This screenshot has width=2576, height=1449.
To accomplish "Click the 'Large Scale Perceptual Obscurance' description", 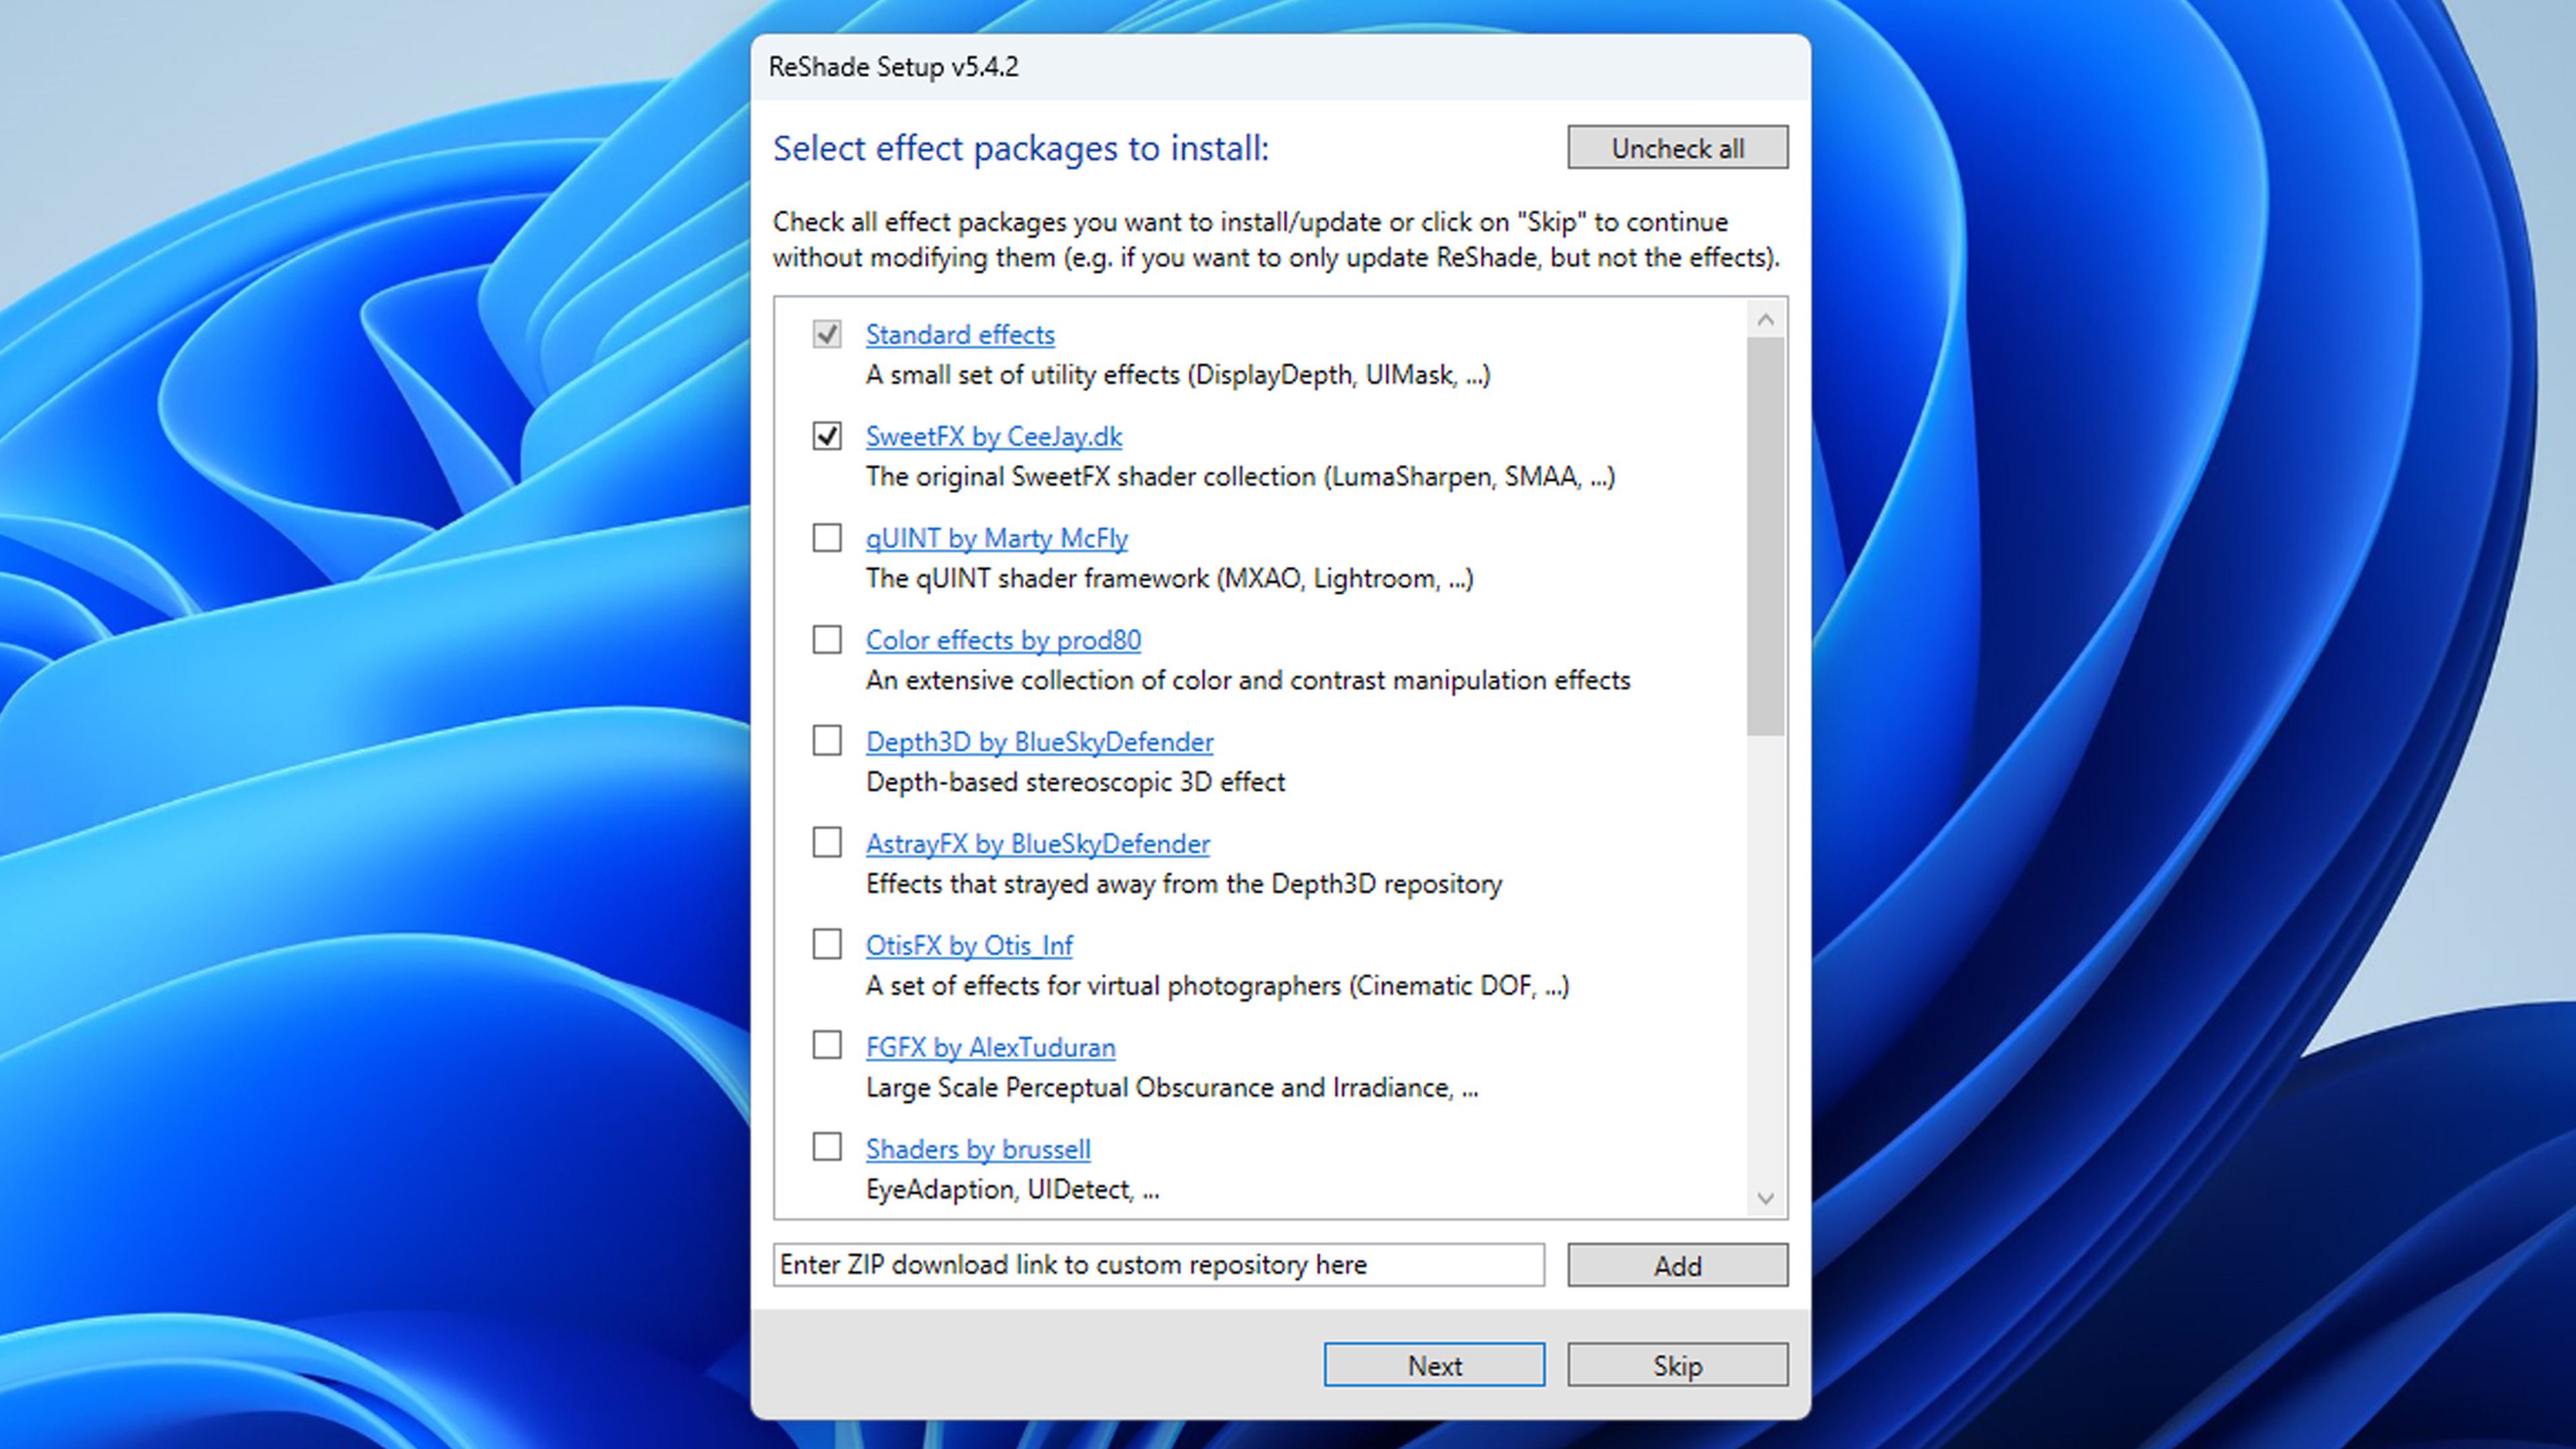I will [x=1172, y=1088].
